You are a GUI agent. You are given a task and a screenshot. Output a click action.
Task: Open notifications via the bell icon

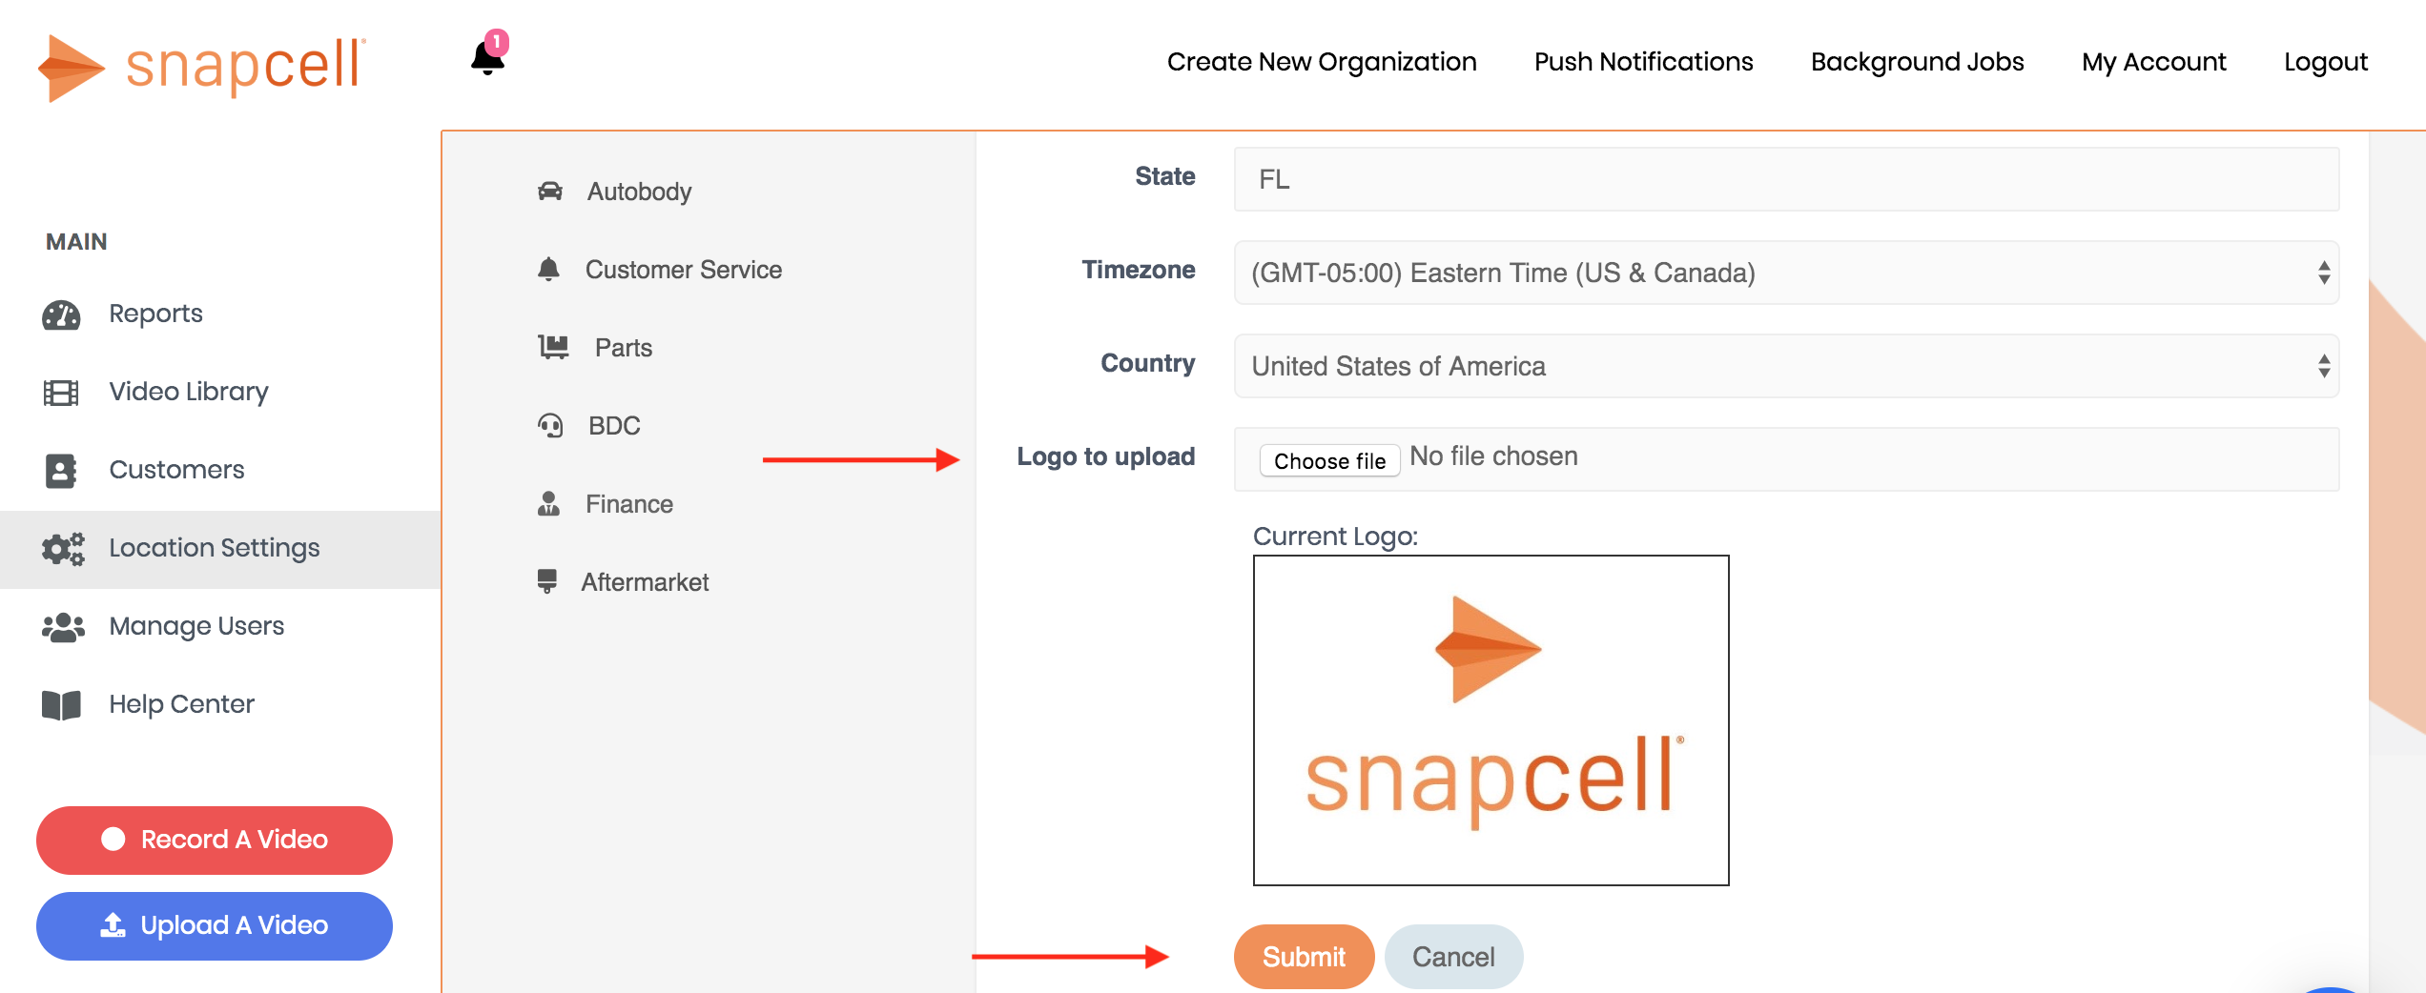(487, 59)
